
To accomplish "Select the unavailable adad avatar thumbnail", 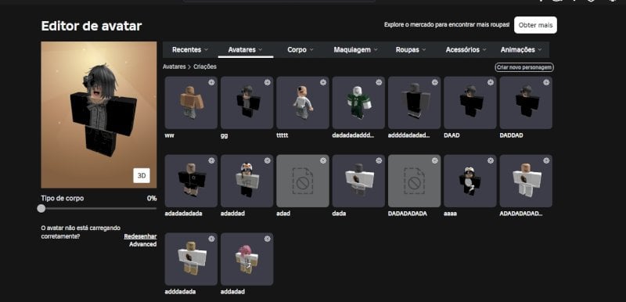I will point(303,181).
